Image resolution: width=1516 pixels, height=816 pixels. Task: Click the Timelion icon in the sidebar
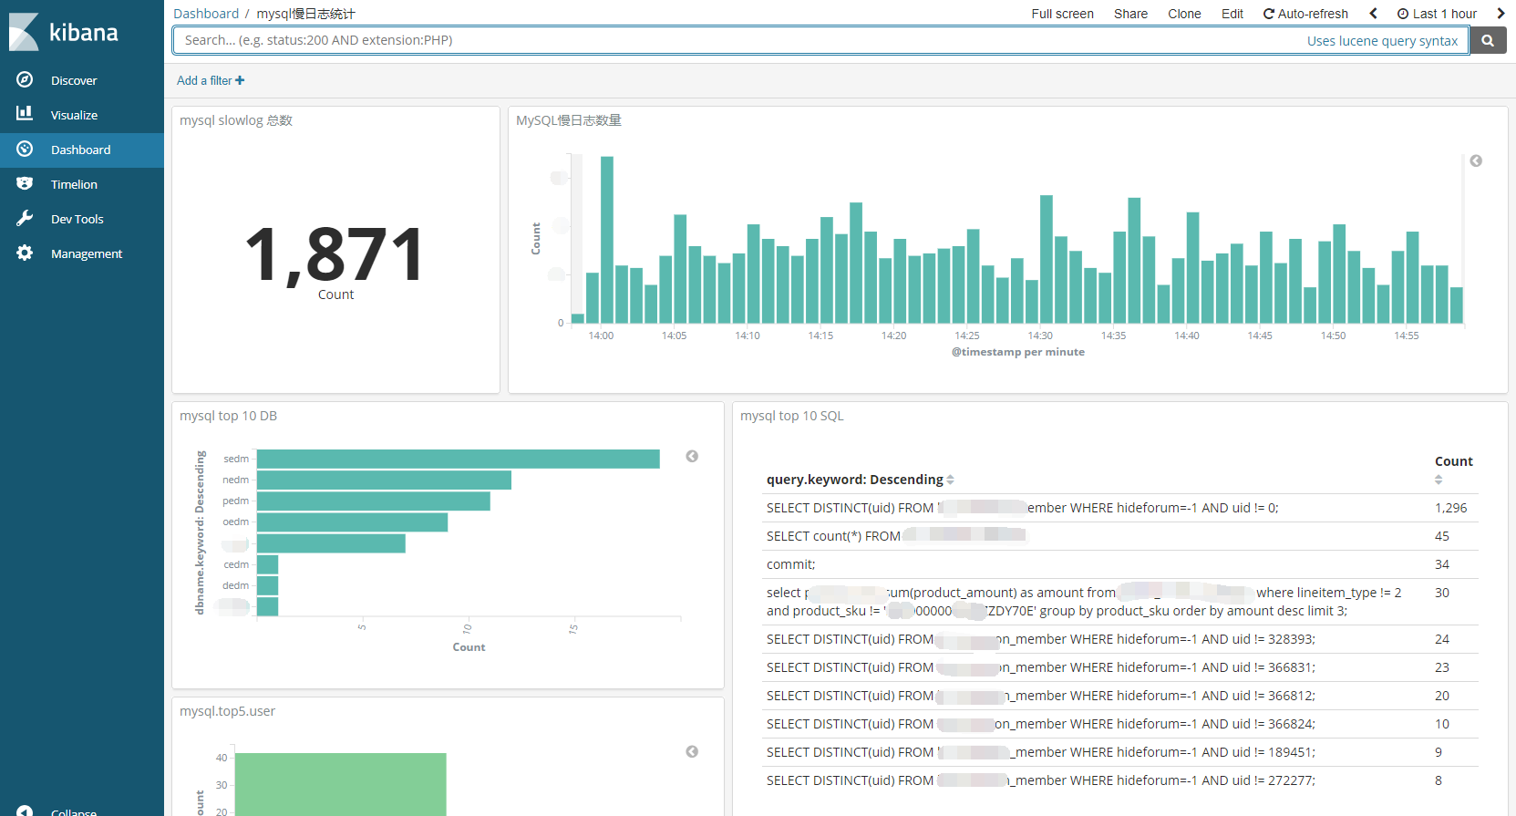(x=25, y=184)
